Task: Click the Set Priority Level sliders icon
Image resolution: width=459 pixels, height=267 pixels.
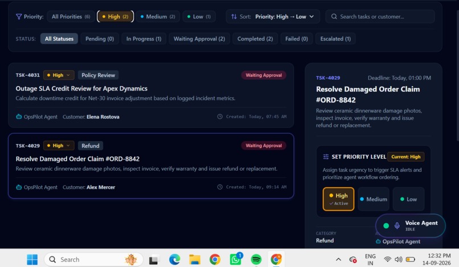Action: click(326, 157)
